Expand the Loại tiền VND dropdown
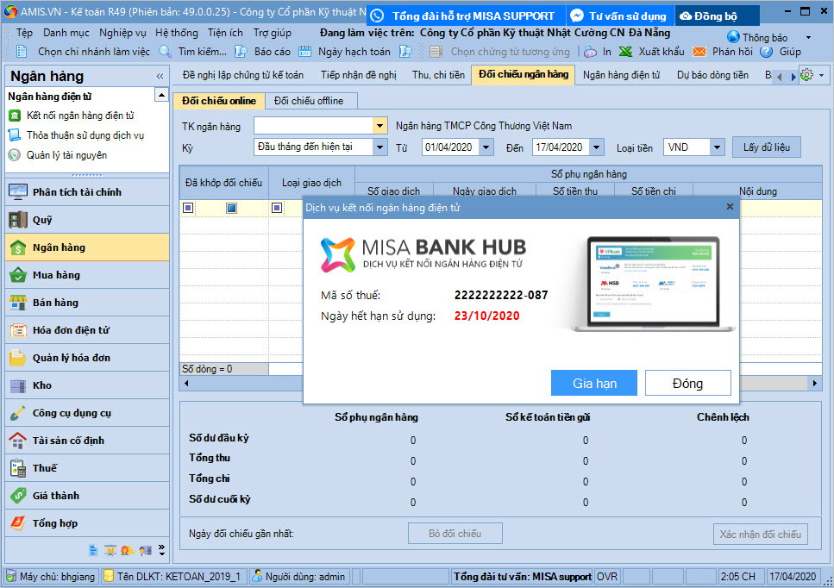Screen dimensions: 834x588 click(717, 147)
